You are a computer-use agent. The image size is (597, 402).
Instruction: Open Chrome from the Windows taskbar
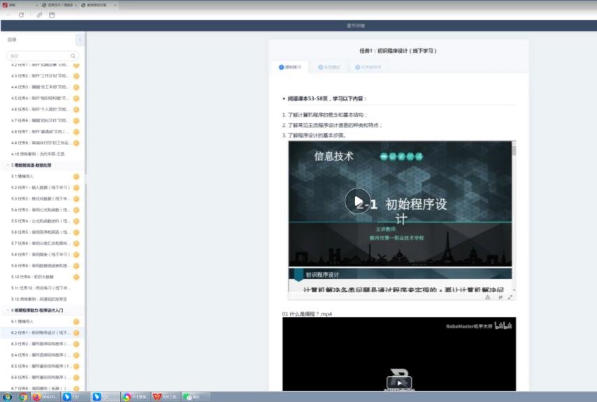click(x=23, y=396)
